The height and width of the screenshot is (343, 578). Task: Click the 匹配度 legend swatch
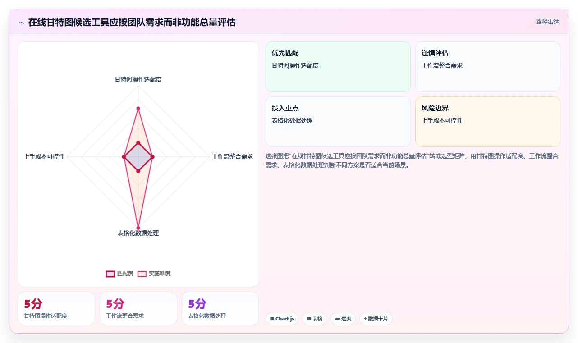(x=110, y=274)
